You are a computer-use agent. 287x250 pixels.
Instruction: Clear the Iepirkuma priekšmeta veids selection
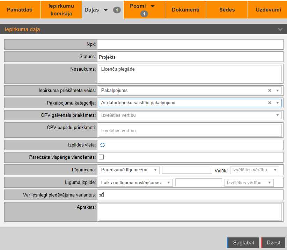[270, 91]
